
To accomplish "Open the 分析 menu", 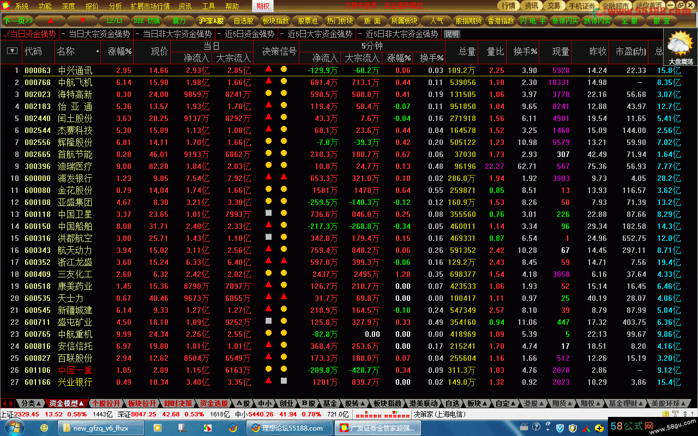I will pos(115,7).
